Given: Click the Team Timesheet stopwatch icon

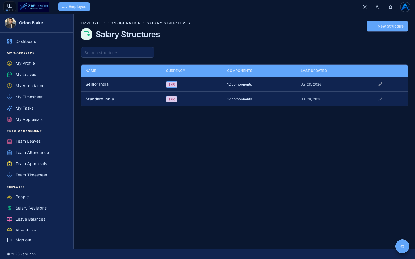Looking at the screenshot, I should [10, 175].
